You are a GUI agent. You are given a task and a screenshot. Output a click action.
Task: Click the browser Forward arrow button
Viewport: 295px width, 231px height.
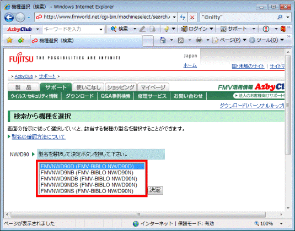tap(20, 18)
